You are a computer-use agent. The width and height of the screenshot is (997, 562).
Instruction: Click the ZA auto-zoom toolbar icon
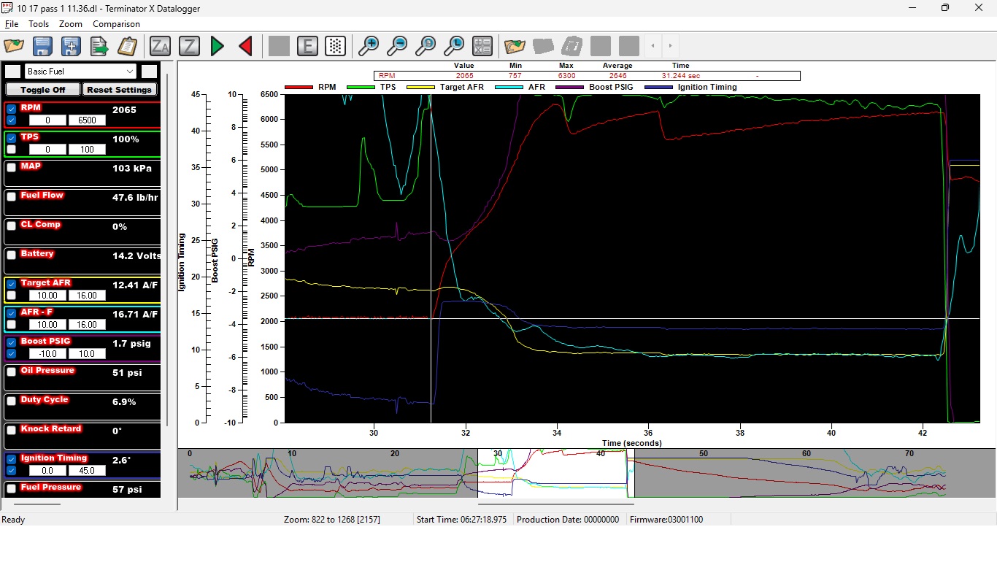pyautogui.click(x=160, y=46)
